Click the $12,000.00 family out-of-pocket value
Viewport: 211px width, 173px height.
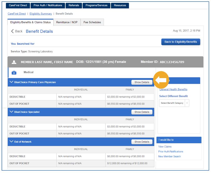coord(127,163)
